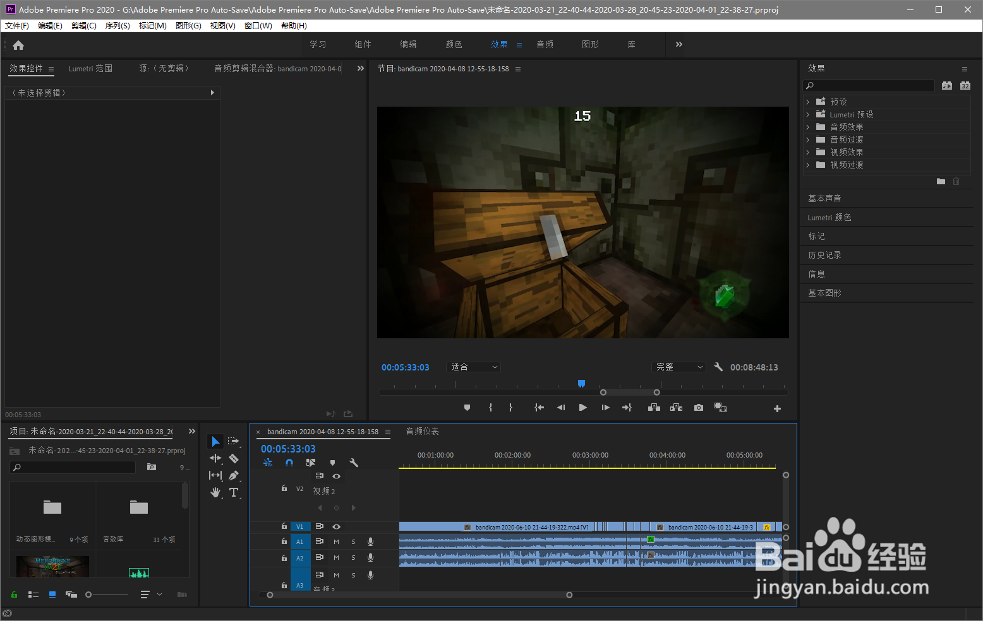Go to Out point
983x621 pixels.
pos(627,408)
